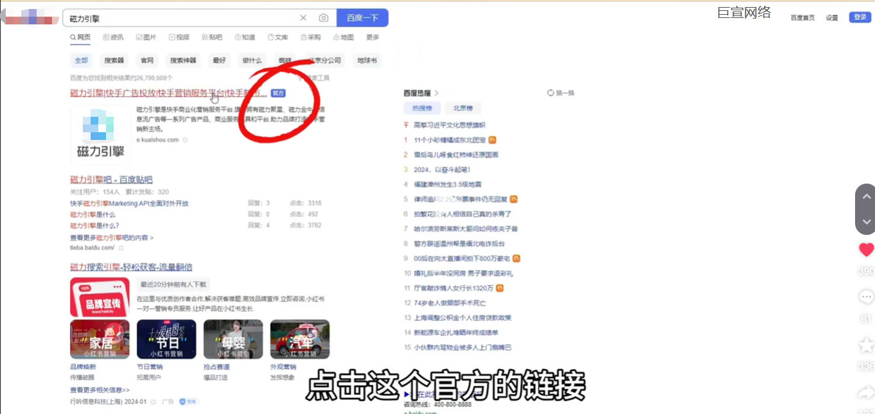The height and width of the screenshot is (414, 875).
Task: Refresh hot searches with 换一换
Action: 561,93
